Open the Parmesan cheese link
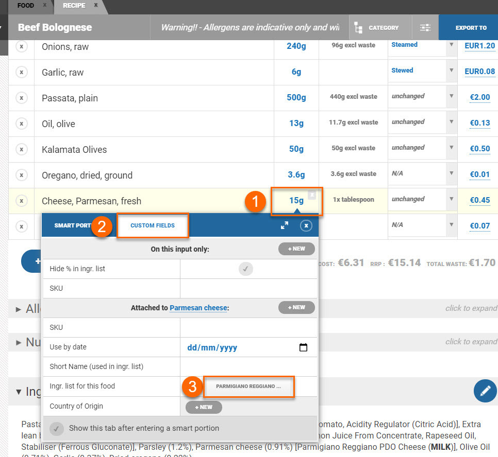The width and height of the screenshot is (498, 457). tap(198, 308)
